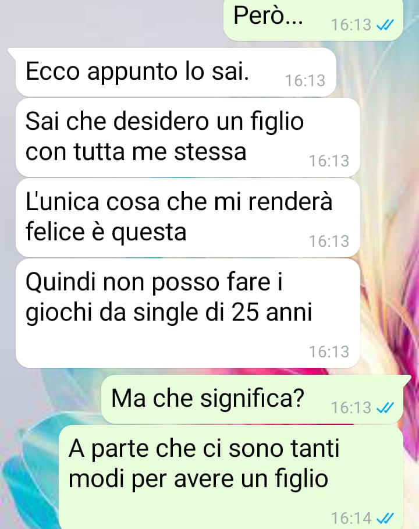The image size is (419, 529).
Task: Select the 'Ma che significa?' bubble
Action: (x=253, y=399)
